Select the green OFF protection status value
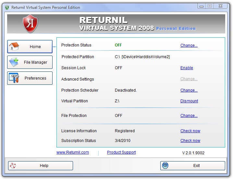The image size is (233, 179). coord(118,45)
